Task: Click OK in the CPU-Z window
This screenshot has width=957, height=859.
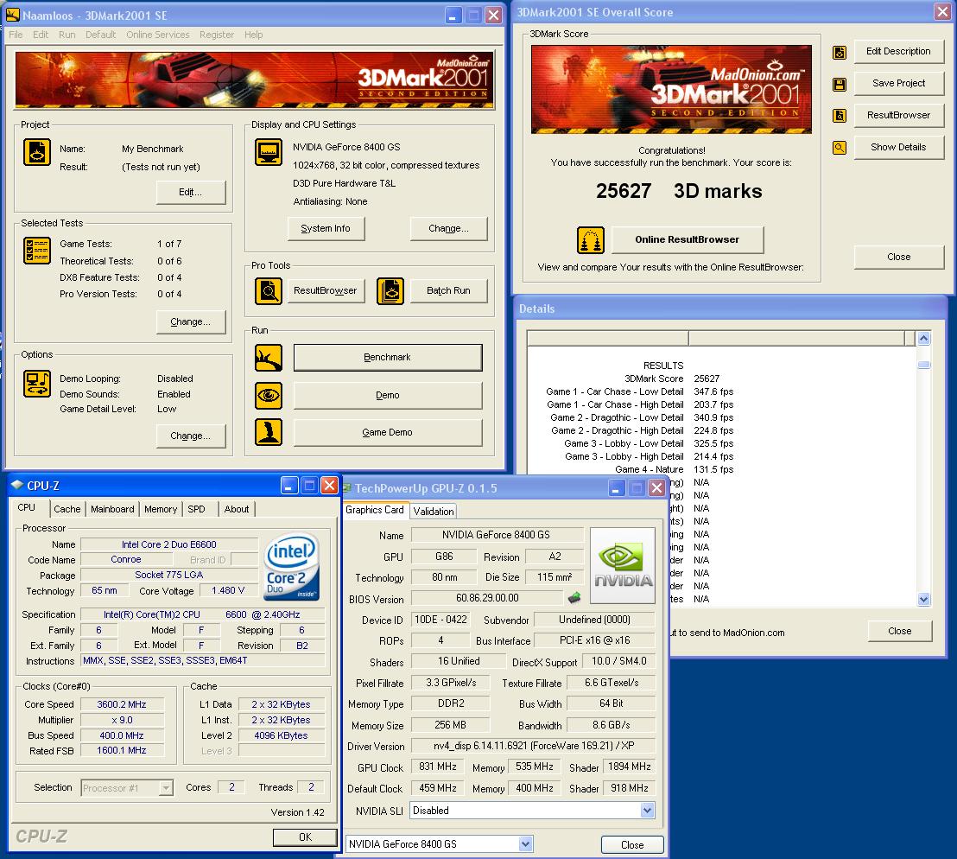Action: pos(305,837)
